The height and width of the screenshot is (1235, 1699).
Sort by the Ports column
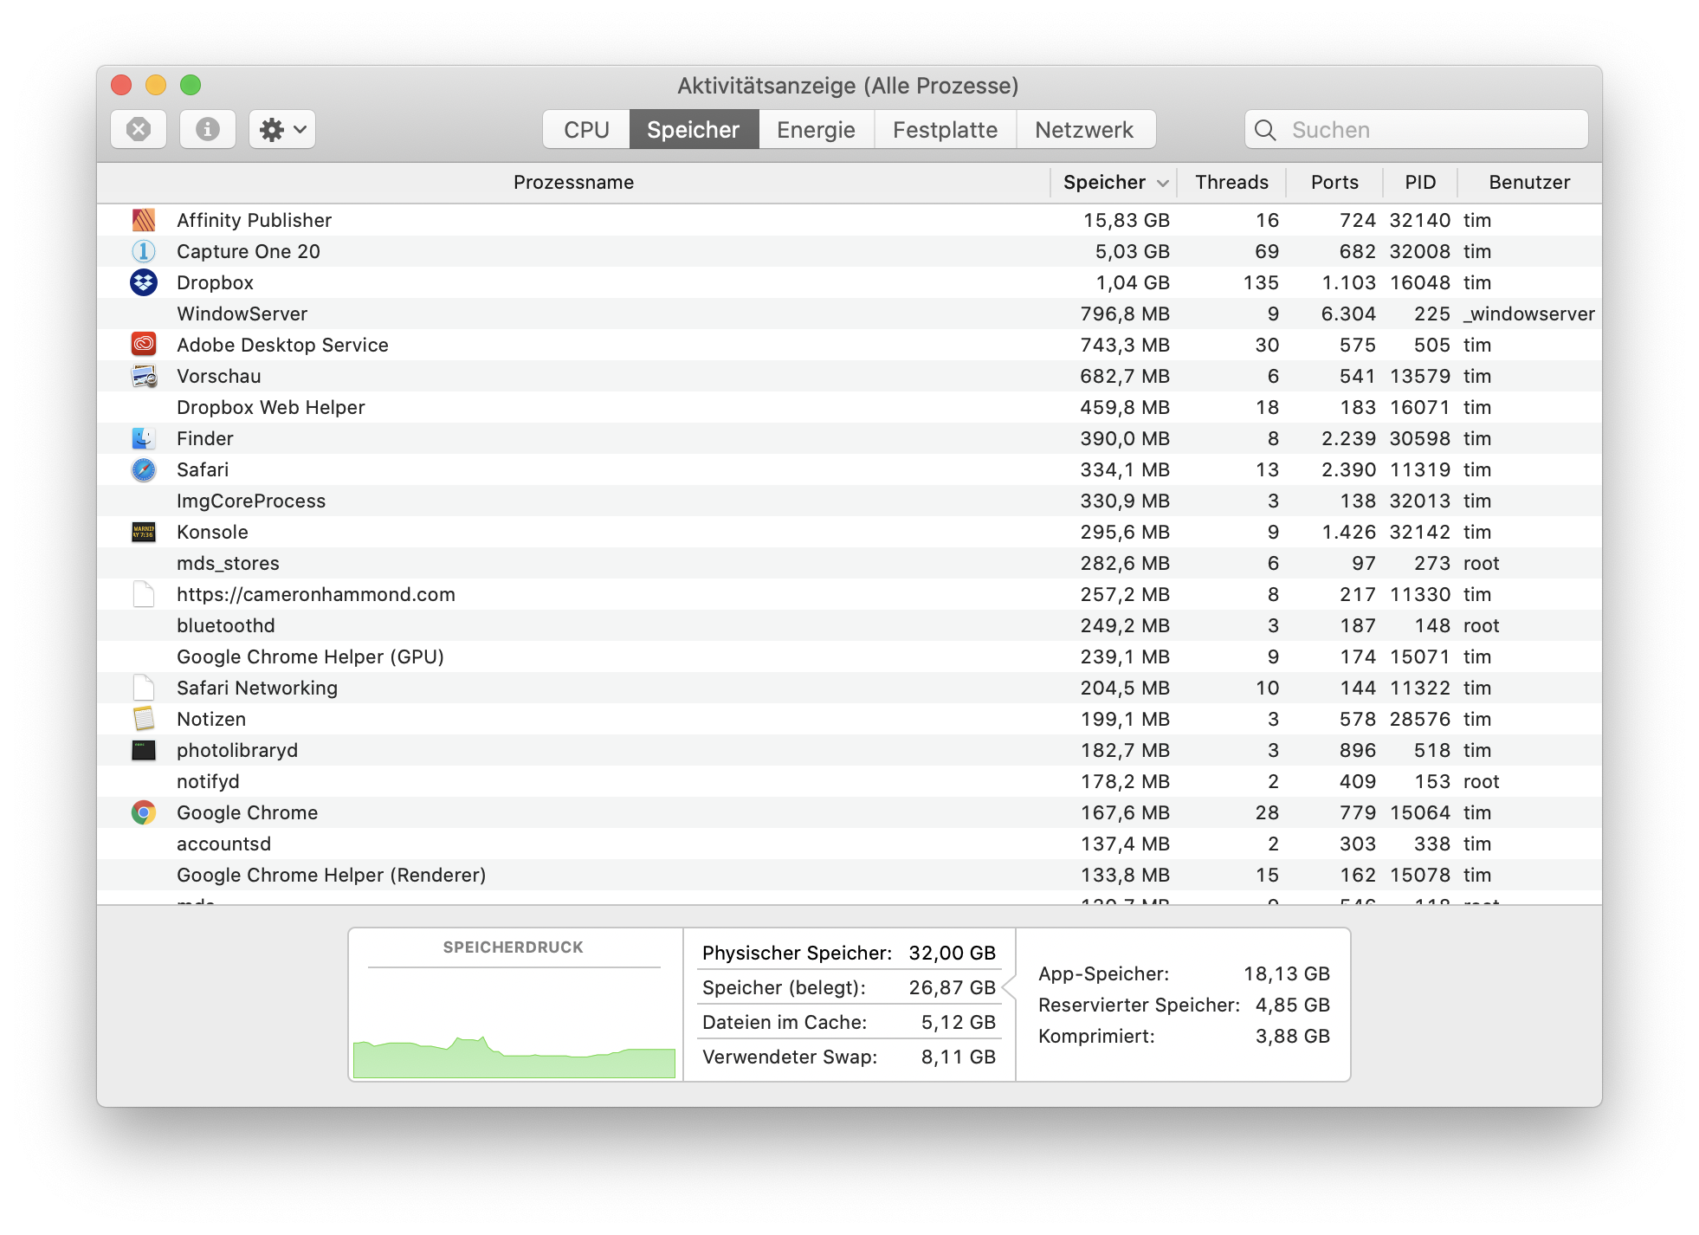click(x=1334, y=183)
